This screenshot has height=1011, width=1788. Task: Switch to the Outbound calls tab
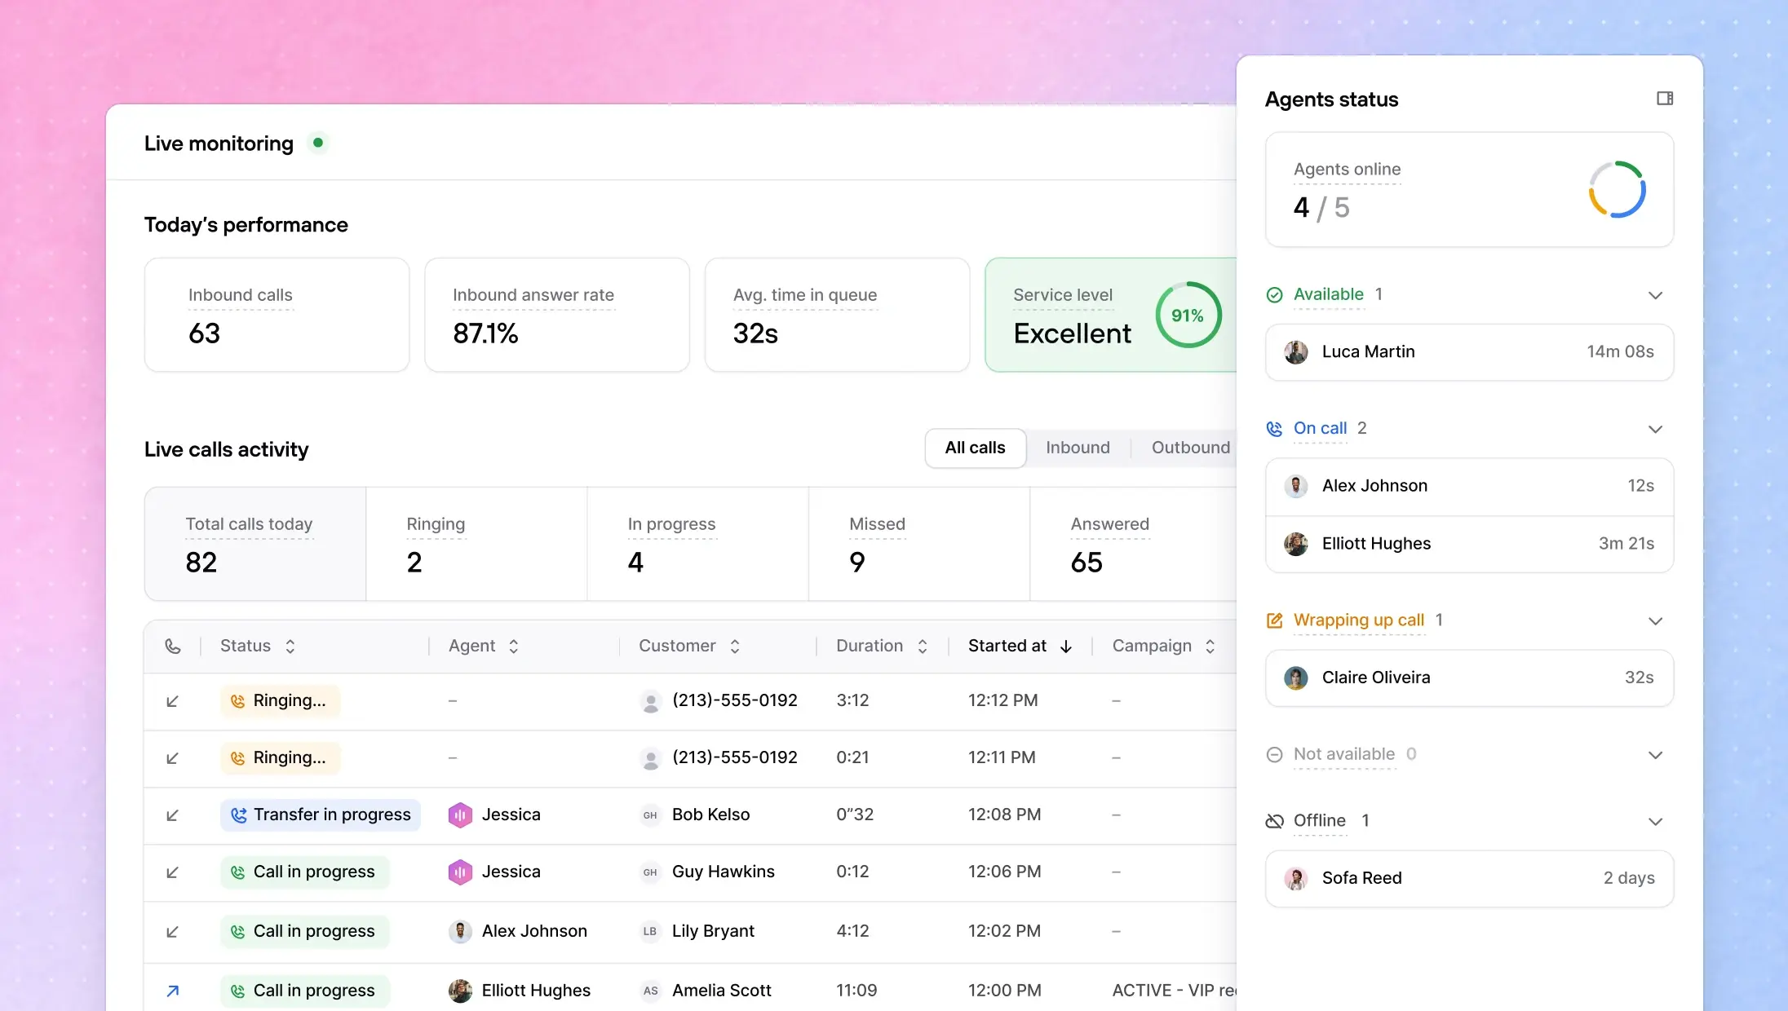pyautogui.click(x=1190, y=448)
